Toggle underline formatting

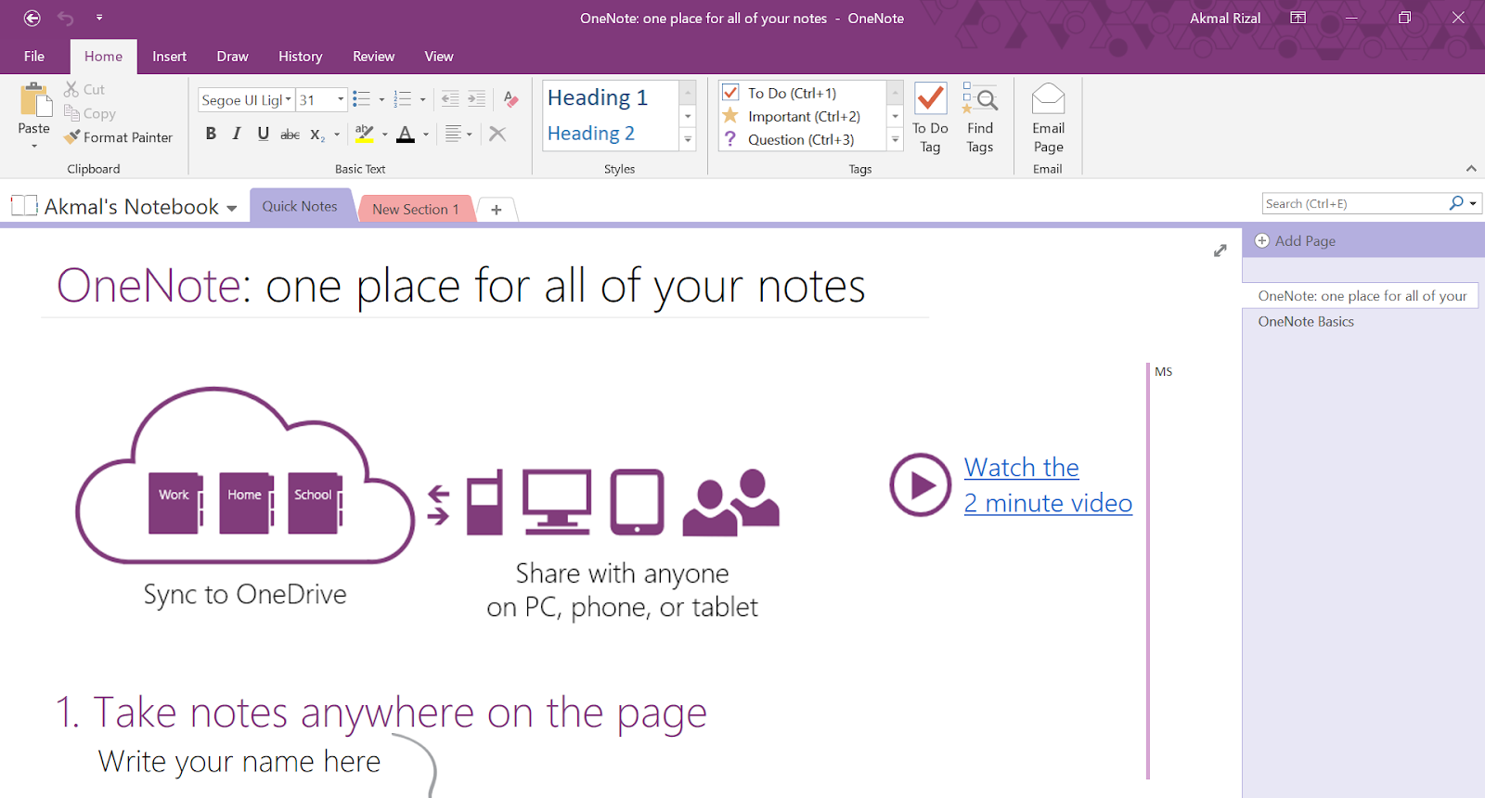point(264,135)
